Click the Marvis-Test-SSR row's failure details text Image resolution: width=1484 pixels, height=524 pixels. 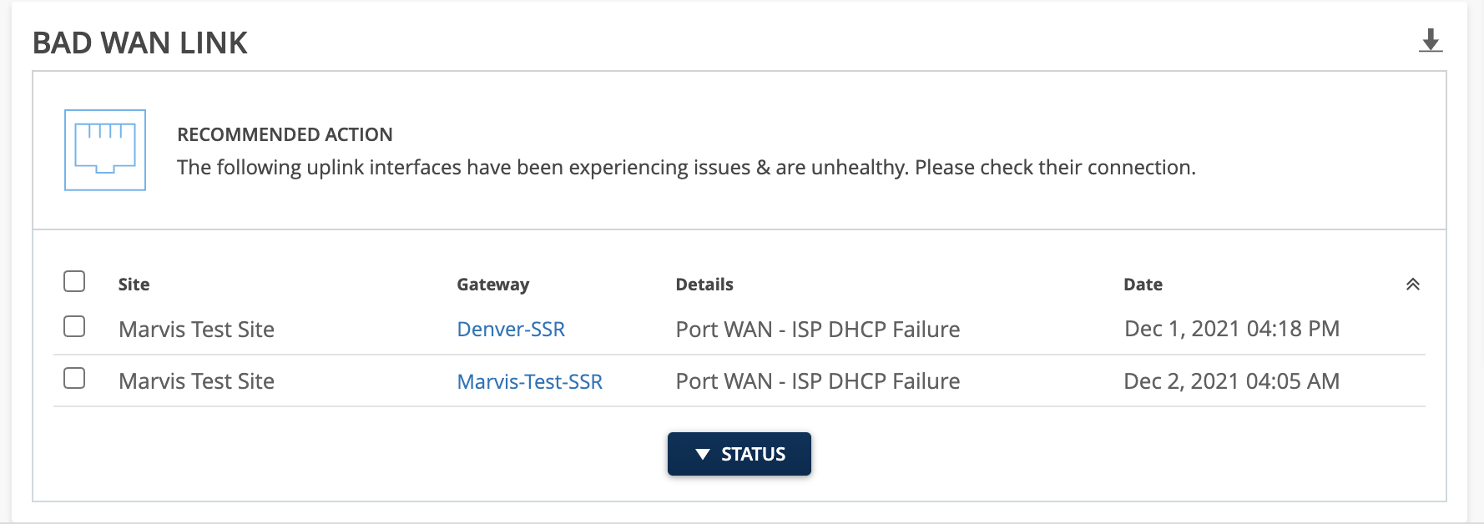[817, 381]
